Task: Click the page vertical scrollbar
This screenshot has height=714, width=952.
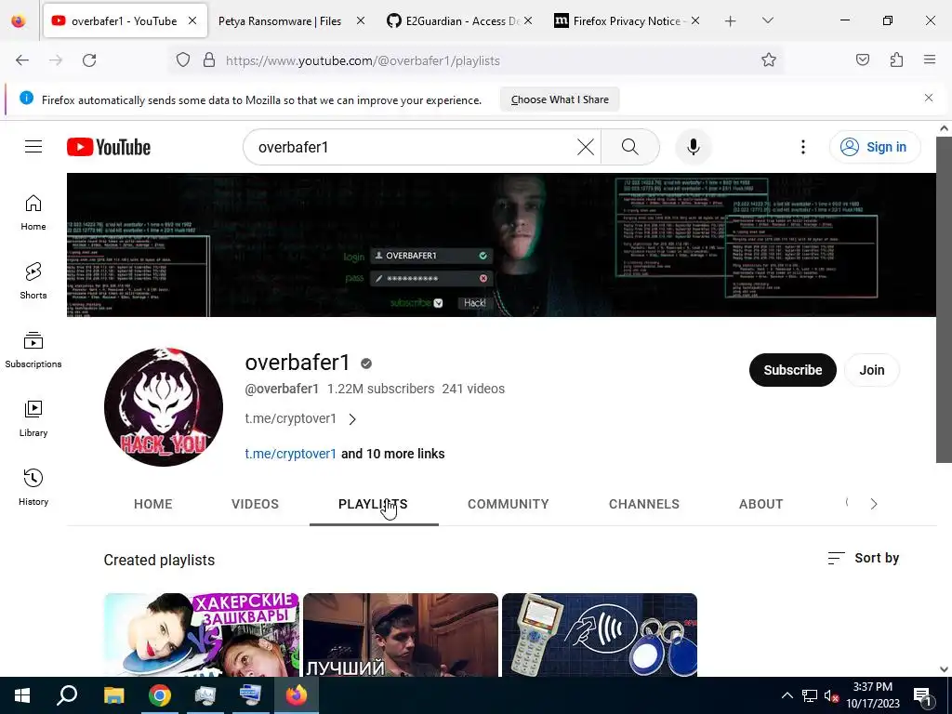Action: [944, 300]
